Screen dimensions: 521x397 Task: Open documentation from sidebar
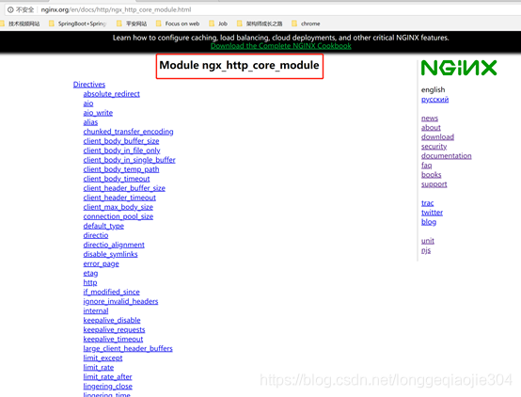[447, 156]
